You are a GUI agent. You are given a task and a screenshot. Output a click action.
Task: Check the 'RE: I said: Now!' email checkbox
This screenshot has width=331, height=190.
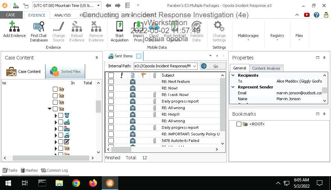(111, 95)
